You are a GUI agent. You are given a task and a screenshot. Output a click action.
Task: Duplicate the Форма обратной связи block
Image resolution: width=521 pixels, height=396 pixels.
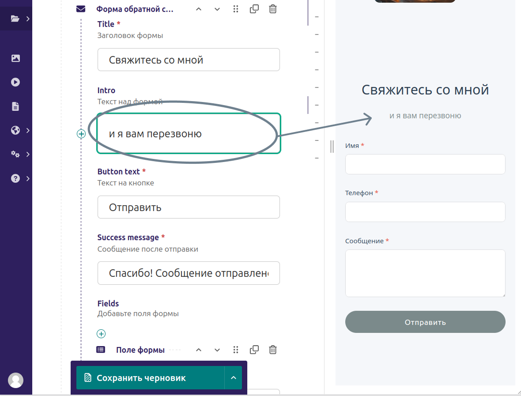coord(254,9)
